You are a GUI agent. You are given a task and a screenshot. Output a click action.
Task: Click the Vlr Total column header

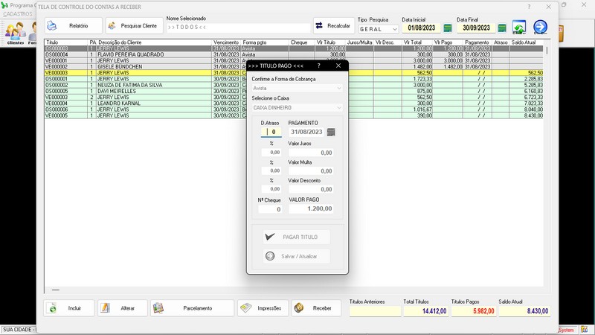pos(417,42)
